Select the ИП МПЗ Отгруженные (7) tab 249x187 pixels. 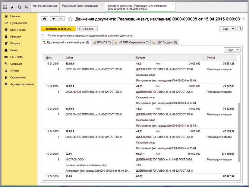[131, 43]
